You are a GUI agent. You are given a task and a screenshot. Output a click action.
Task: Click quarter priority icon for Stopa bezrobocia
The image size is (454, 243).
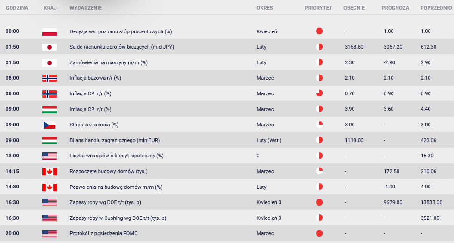coord(319,125)
